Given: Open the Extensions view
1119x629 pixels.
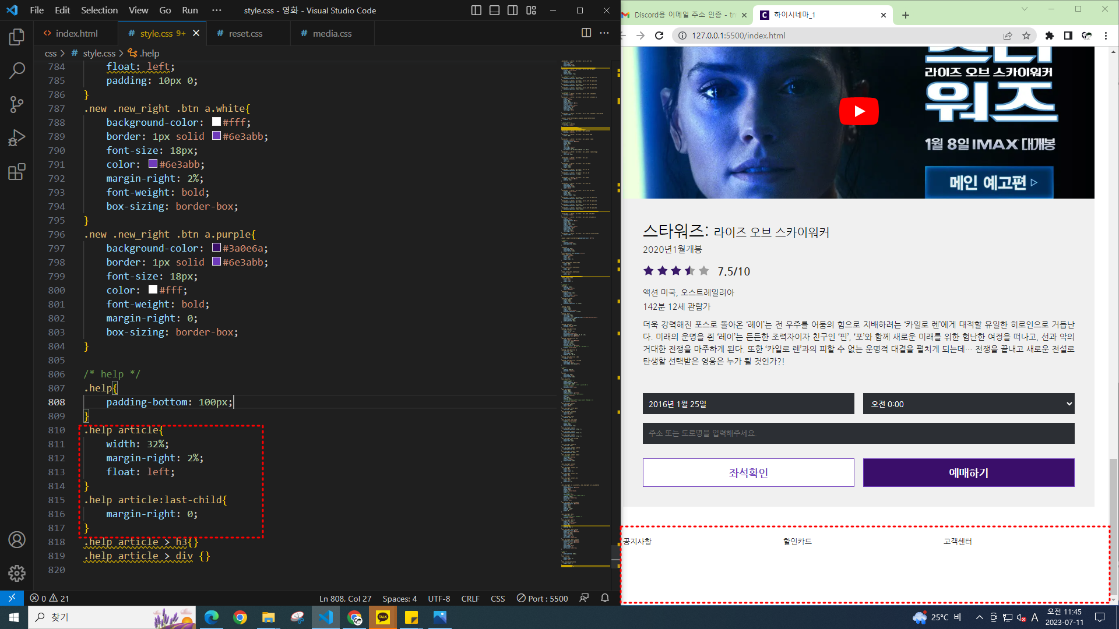Looking at the screenshot, I should (17, 172).
